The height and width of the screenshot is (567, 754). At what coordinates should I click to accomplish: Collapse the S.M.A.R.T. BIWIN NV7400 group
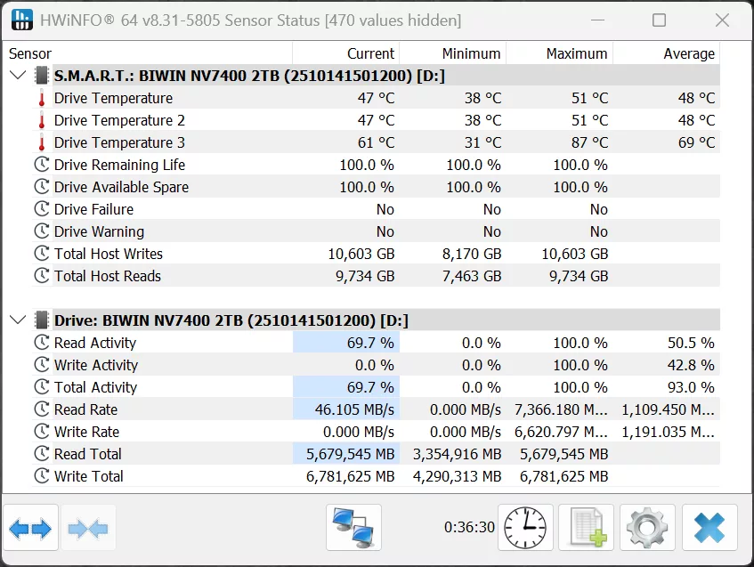(19, 76)
